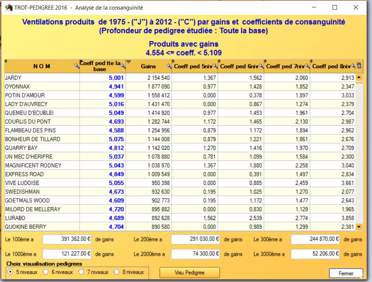The width and height of the screenshot is (372, 282).
Task: Select the JARDY row name
Action: tap(13, 78)
